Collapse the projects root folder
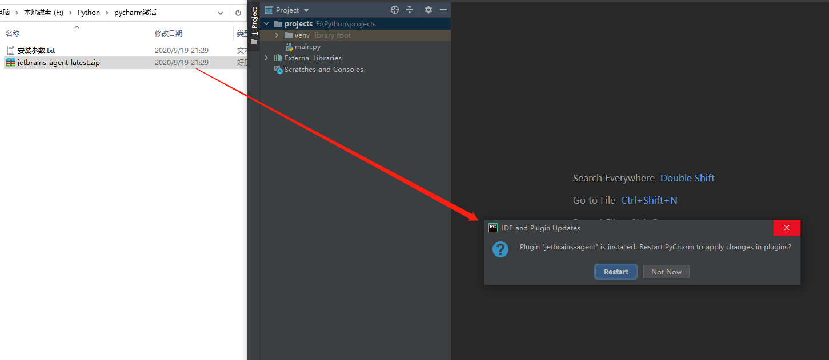 tap(266, 24)
